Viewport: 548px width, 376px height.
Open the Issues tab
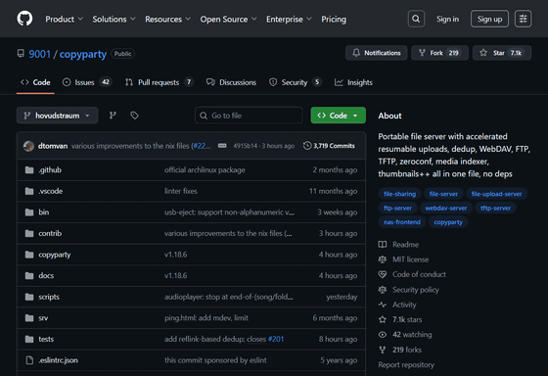87,82
